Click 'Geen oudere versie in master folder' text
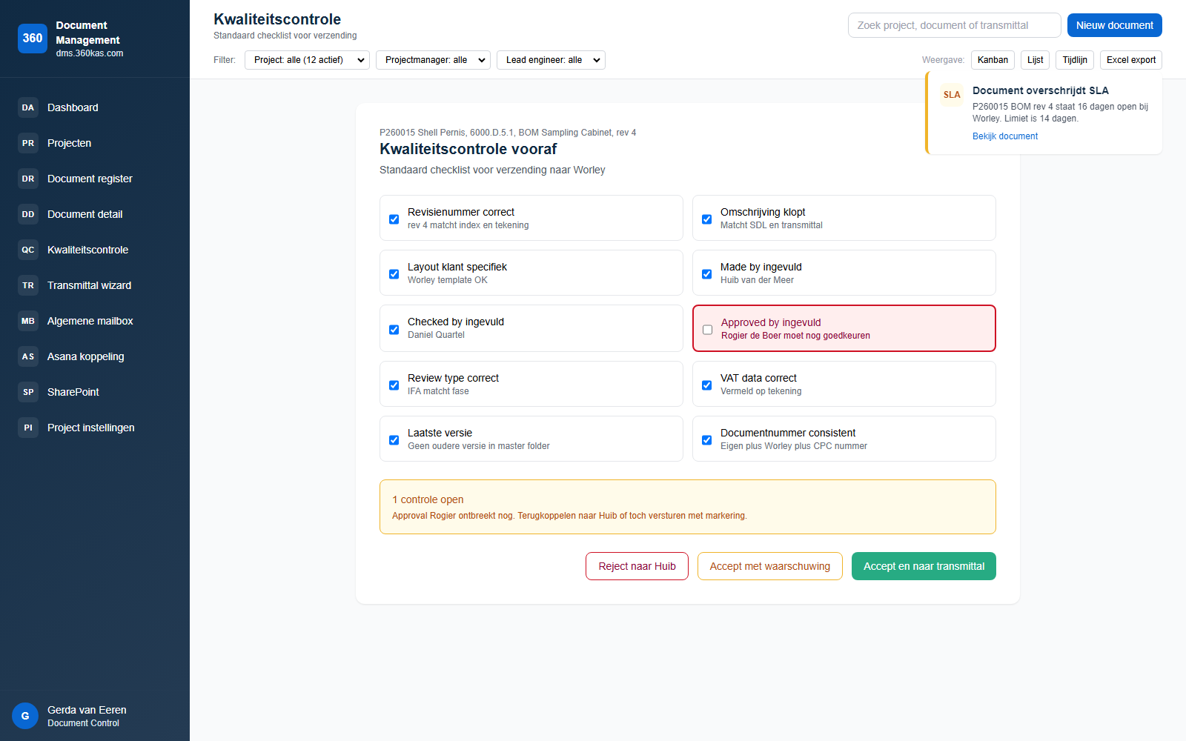Image resolution: width=1186 pixels, height=741 pixels. point(479,446)
